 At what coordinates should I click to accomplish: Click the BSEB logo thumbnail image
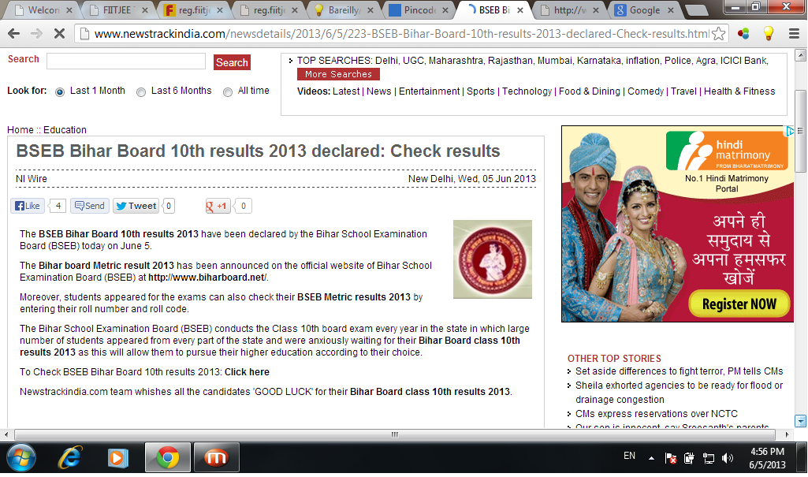pos(493,259)
